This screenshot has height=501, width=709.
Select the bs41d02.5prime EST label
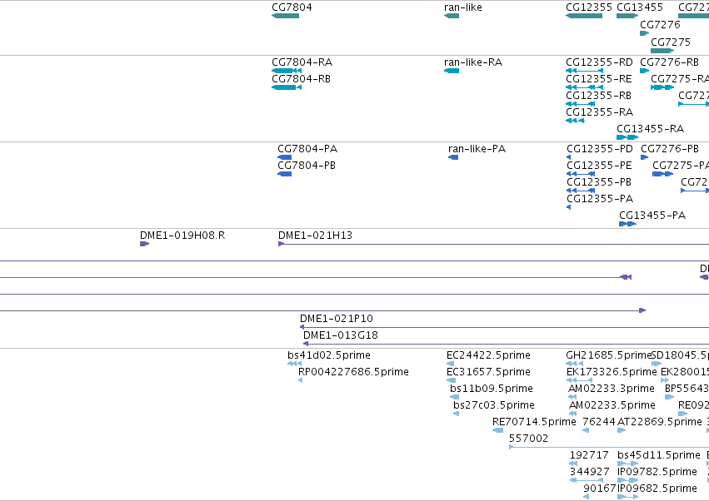(x=329, y=355)
